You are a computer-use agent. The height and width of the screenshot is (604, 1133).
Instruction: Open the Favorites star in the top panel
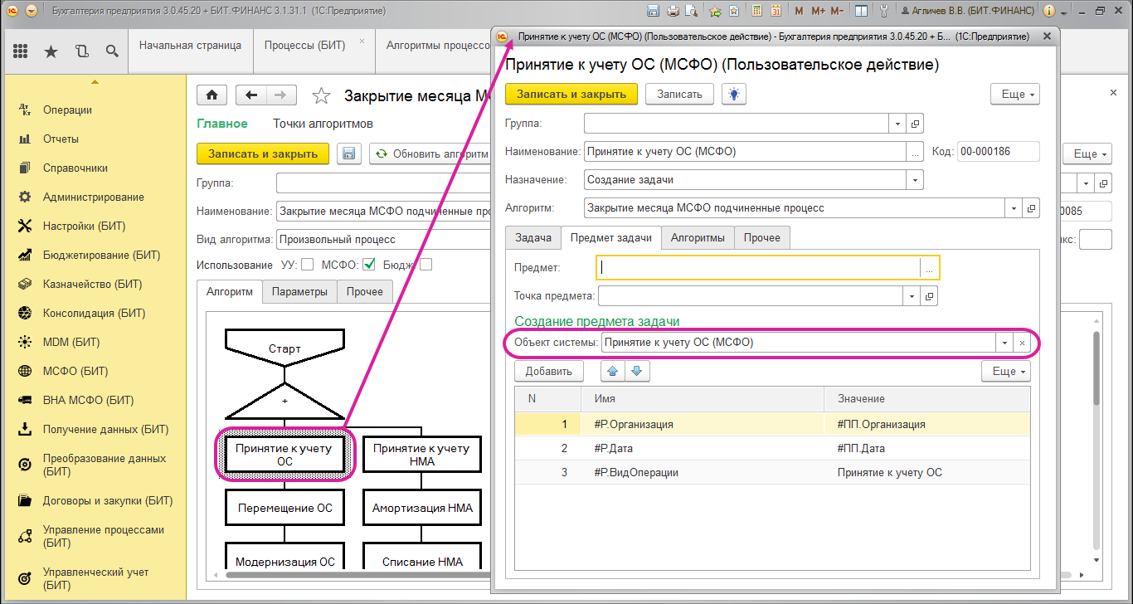coord(51,51)
